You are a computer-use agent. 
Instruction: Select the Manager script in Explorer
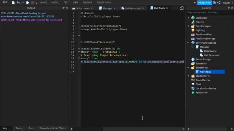pos(204,47)
